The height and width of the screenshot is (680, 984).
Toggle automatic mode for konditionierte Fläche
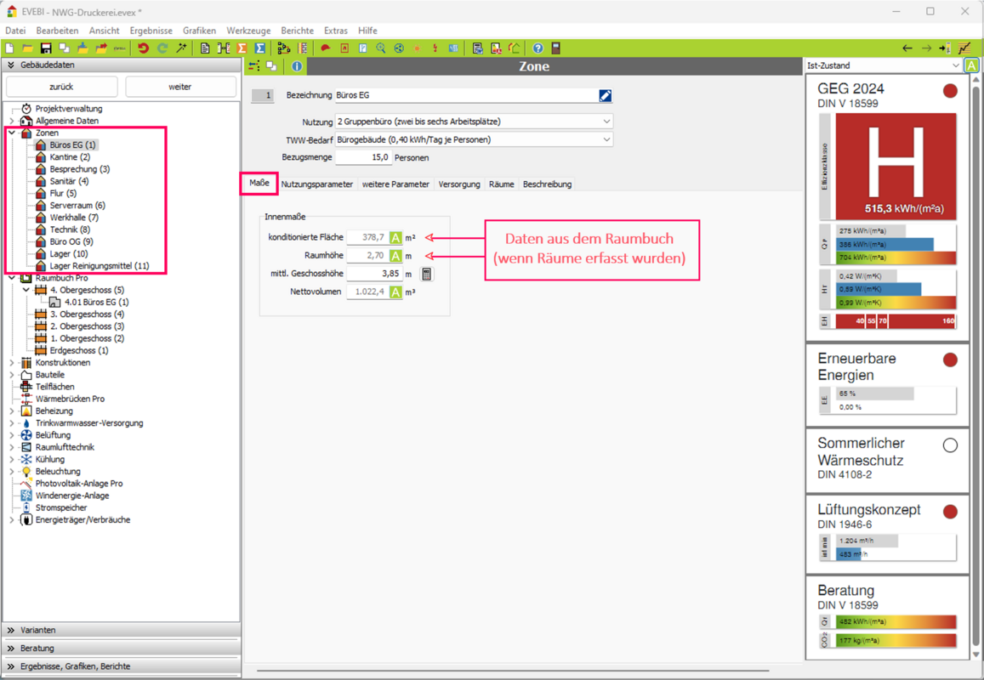[x=395, y=238]
